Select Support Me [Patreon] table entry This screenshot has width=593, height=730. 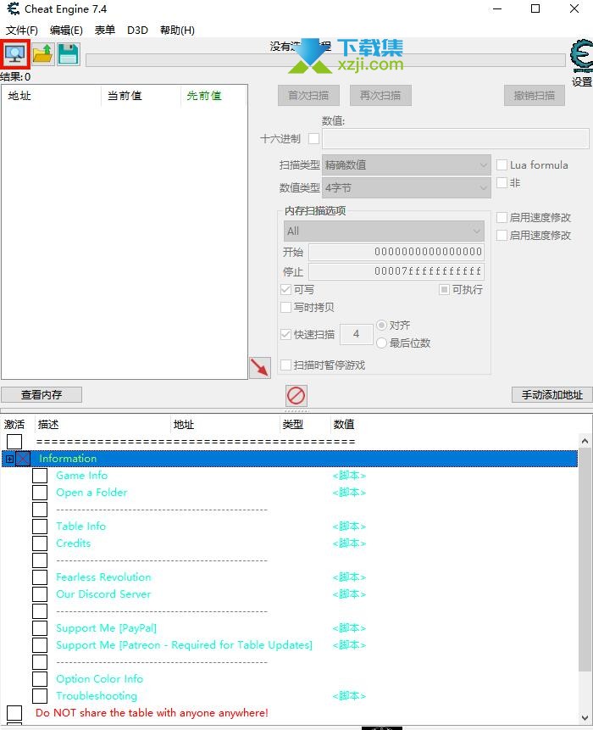tap(184, 645)
